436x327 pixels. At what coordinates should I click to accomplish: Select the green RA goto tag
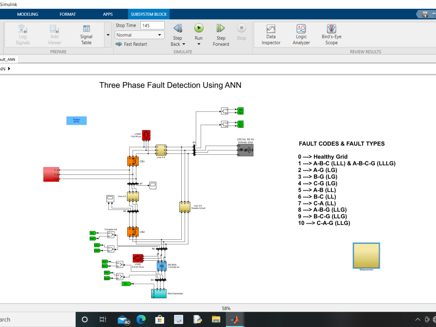(x=126, y=284)
